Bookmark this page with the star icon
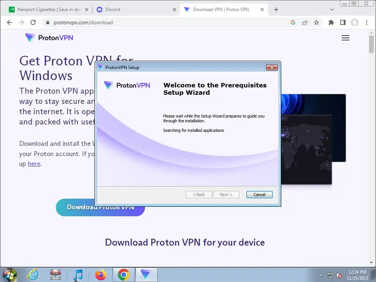 317,22
